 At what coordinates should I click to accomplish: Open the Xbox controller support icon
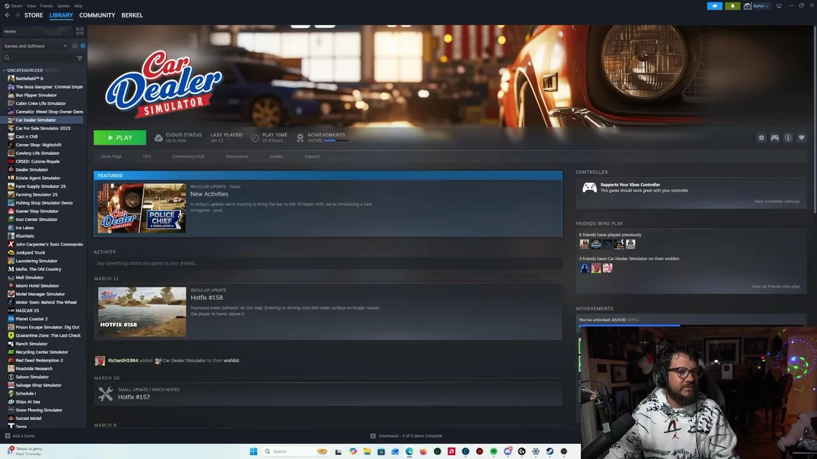(589, 187)
